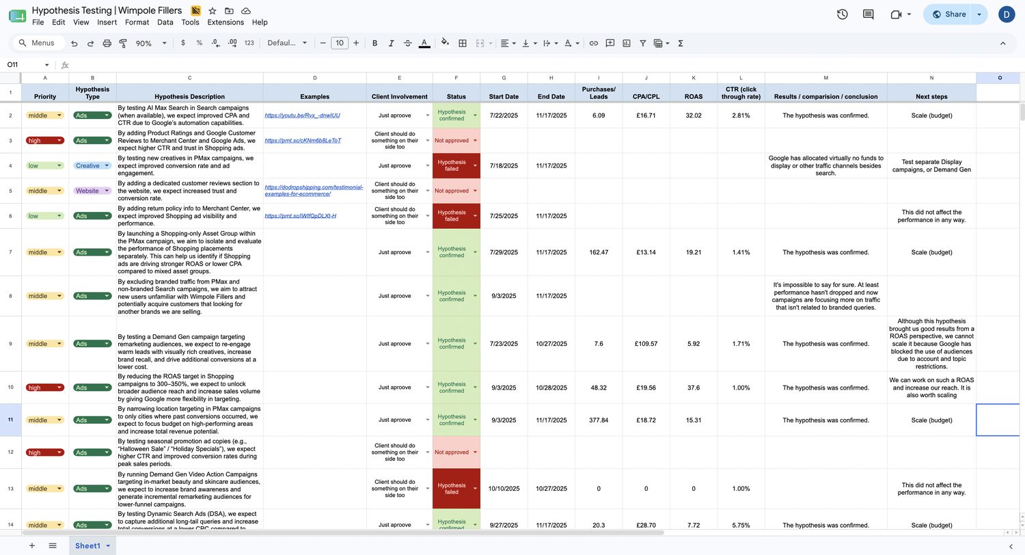
Task: Open the text color picker
Action: pos(424,43)
